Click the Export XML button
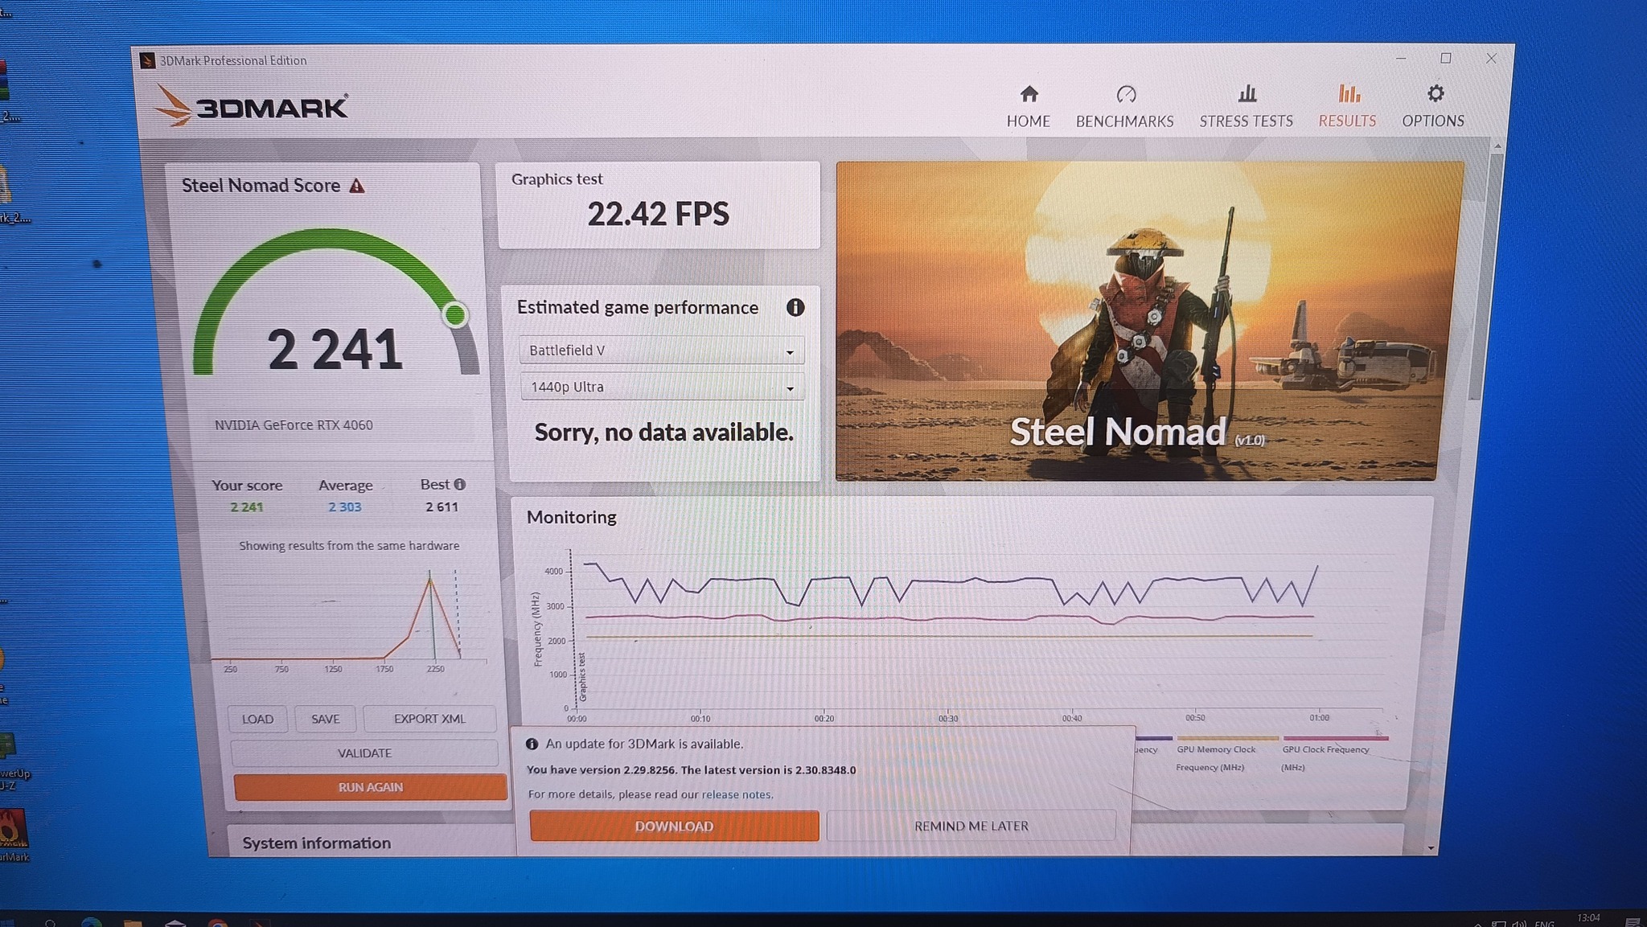 (429, 719)
